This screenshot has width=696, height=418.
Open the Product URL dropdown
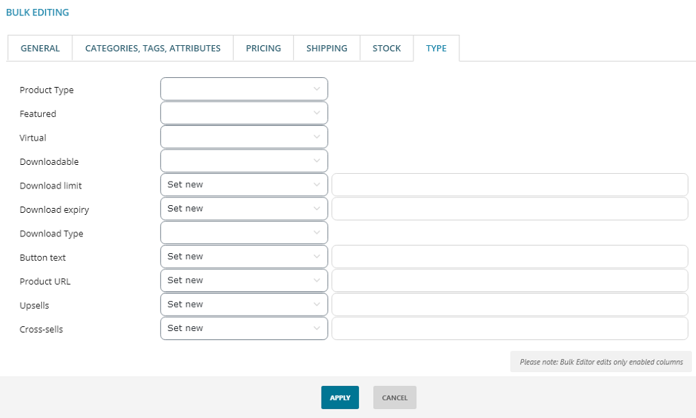244,280
